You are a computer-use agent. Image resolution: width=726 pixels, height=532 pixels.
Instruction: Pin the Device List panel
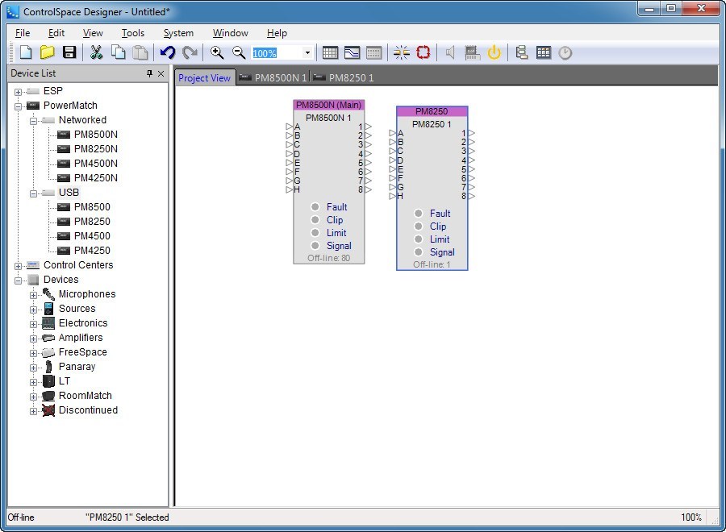pyautogui.click(x=149, y=73)
